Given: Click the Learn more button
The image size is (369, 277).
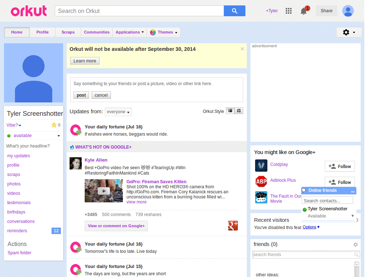Looking at the screenshot, I should 85,61.
